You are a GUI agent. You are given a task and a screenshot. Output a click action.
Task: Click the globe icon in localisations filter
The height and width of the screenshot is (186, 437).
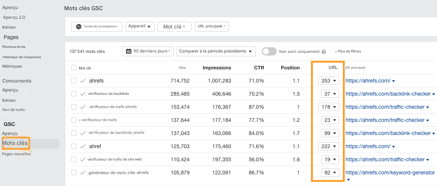pos(79,27)
